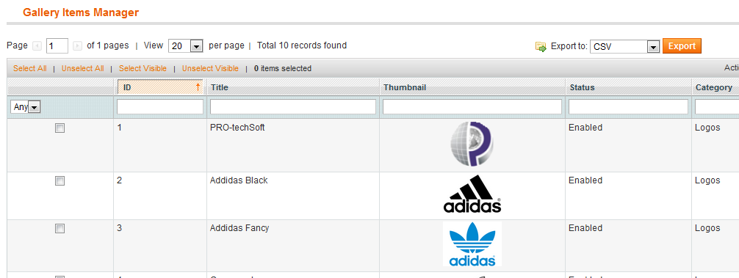The width and height of the screenshot is (739, 278).
Task: Open the black Adidas logo thumbnail
Action: tap(472, 194)
